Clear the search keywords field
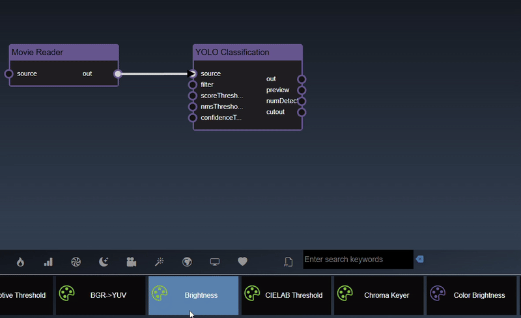521x318 pixels. [x=419, y=259]
